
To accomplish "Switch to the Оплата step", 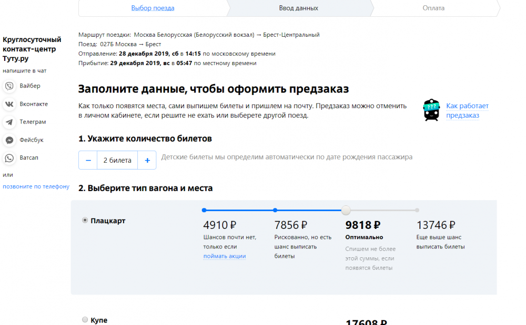I will 433,8.
